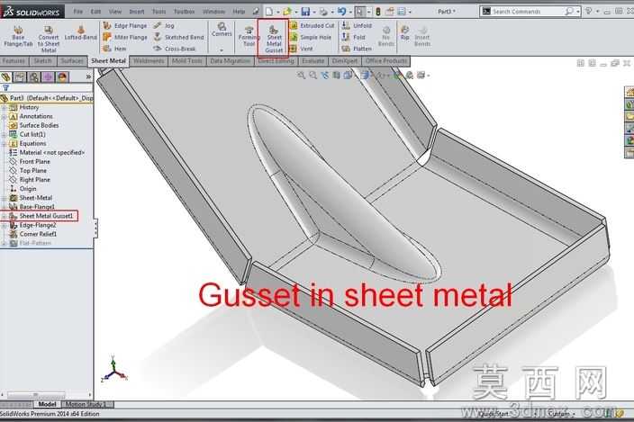Image resolution: width=634 pixels, height=422 pixels.
Task: Open the Forming Tool command
Action: [x=249, y=36]
